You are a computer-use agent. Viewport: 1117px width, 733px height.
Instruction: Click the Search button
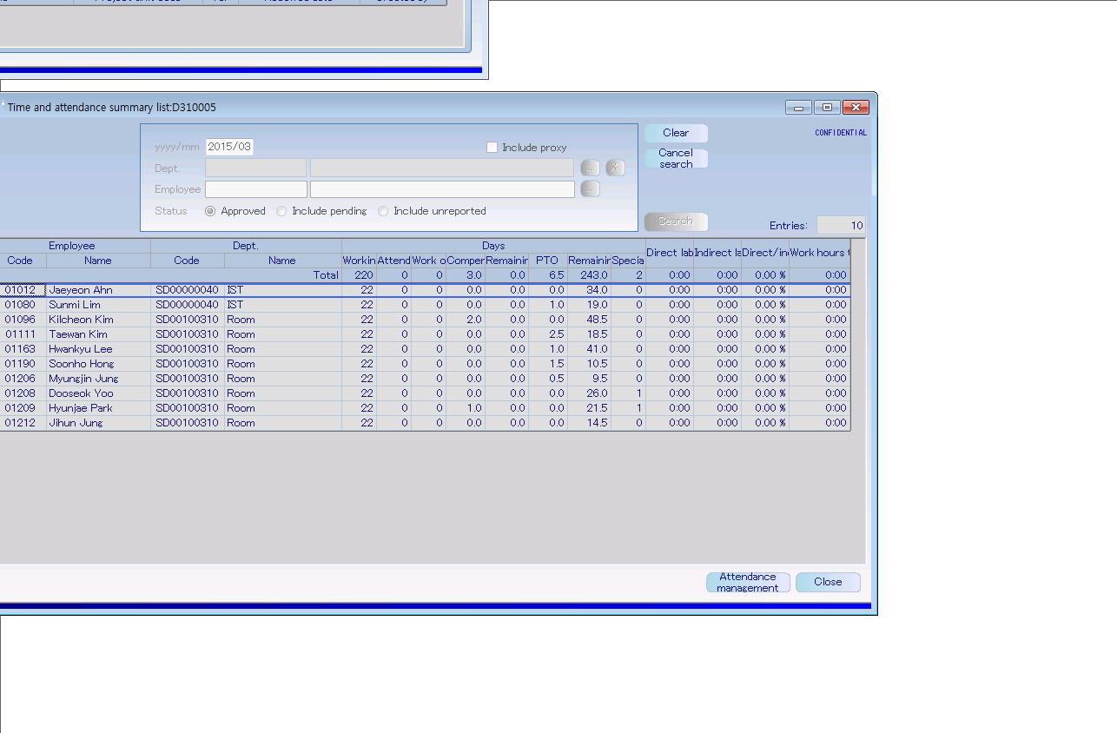[676, 221]
